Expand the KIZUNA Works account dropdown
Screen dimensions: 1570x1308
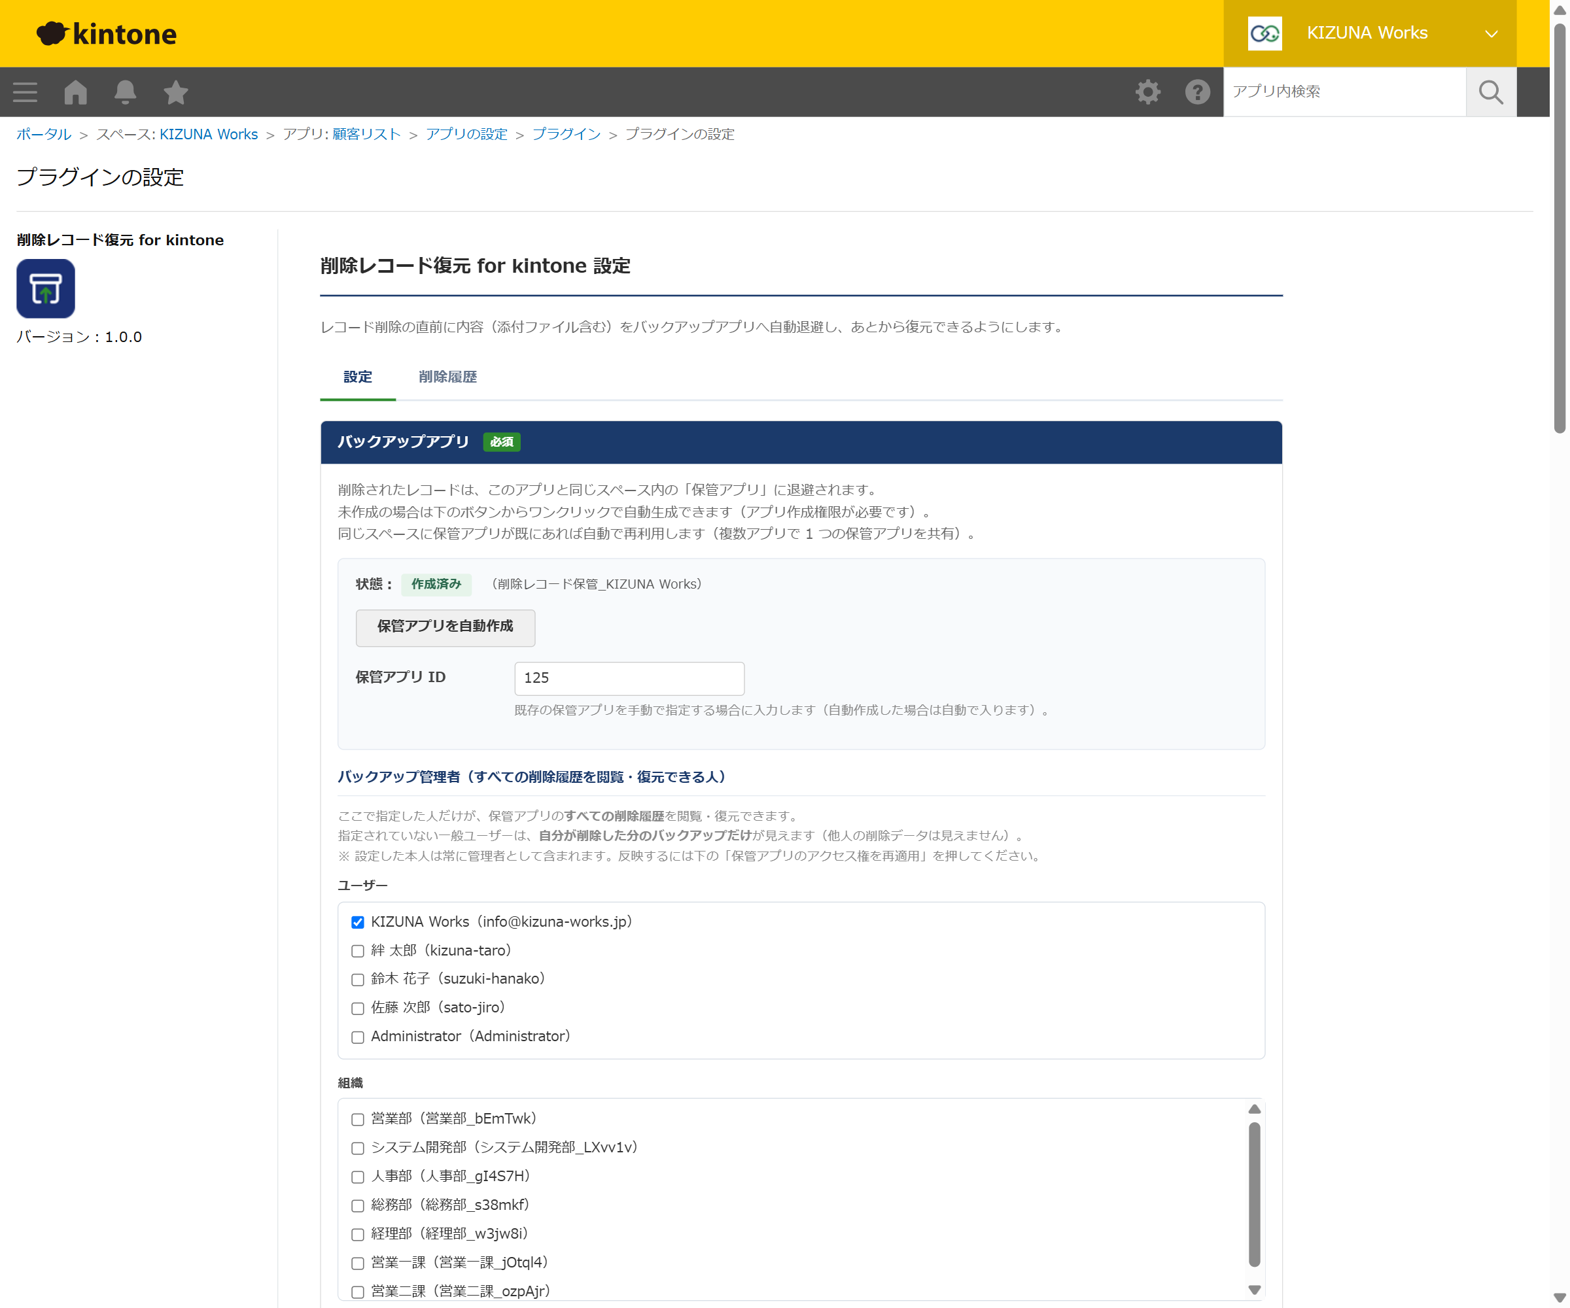point(1491,33)
